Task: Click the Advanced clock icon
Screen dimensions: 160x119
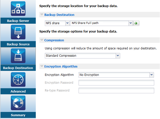Action: coord(18,79)
